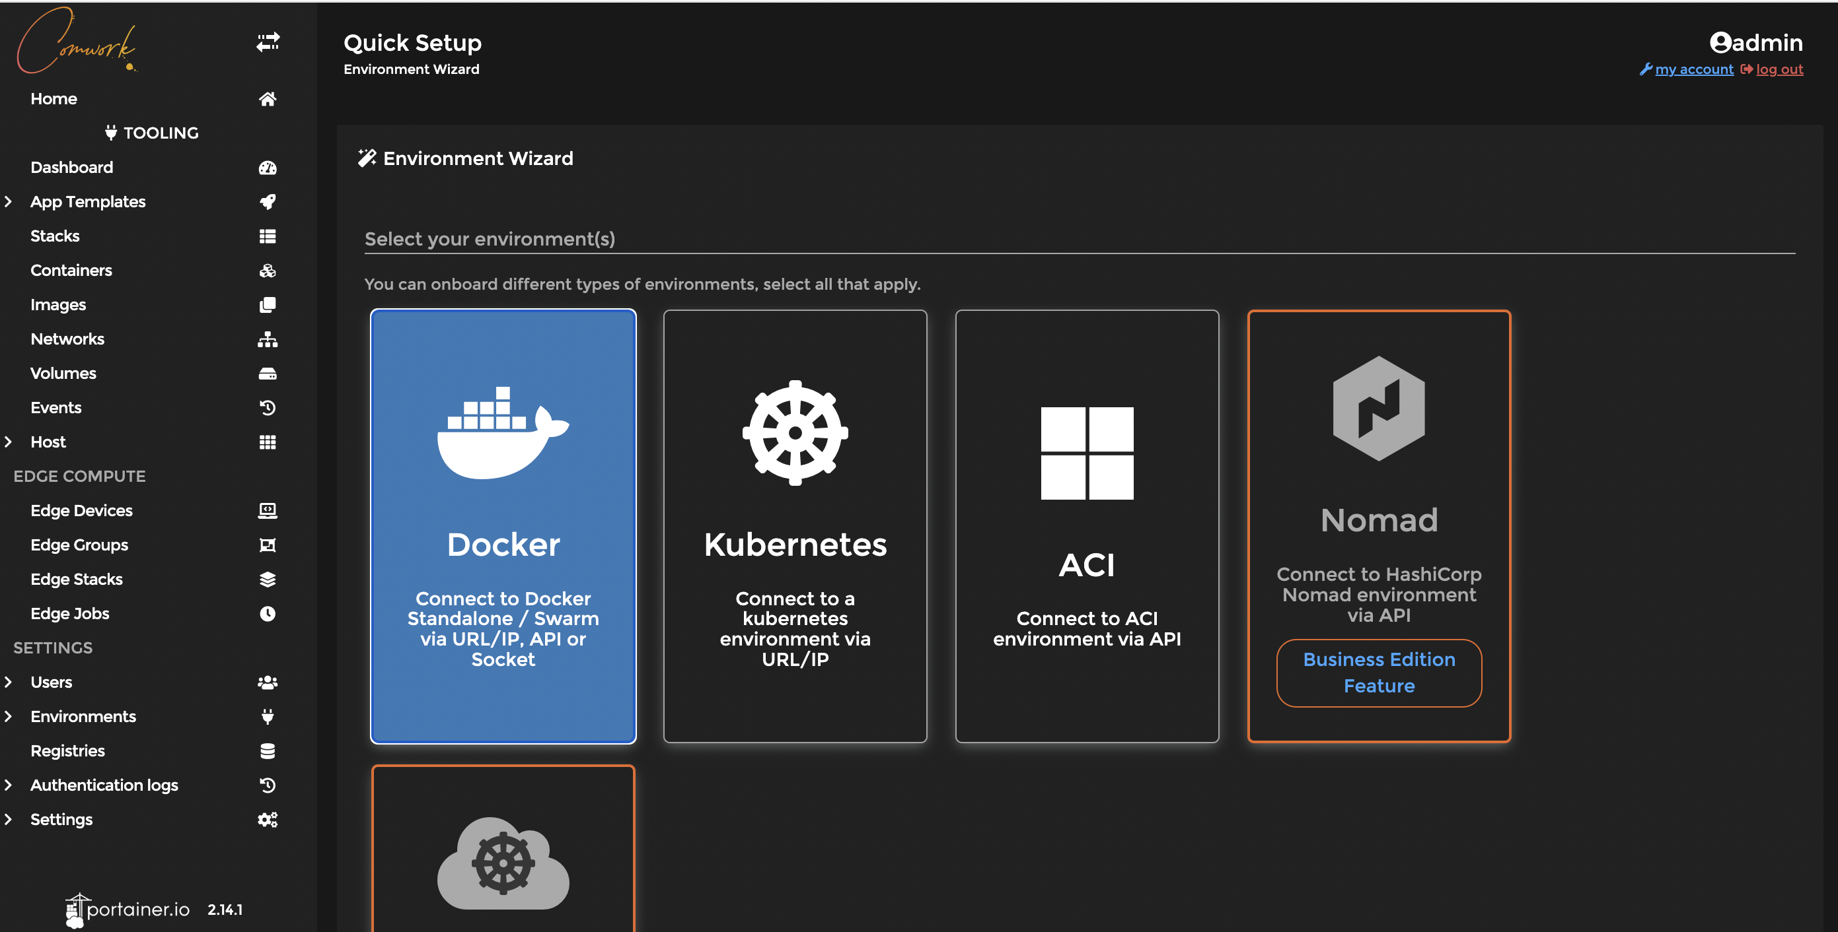
Task: Click the Edge Stacks layers icon
Action: click(x=268, y=580)
